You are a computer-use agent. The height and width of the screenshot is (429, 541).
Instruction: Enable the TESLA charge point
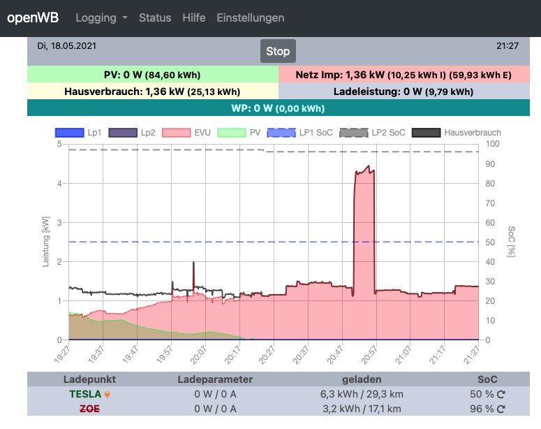point(85,395)
